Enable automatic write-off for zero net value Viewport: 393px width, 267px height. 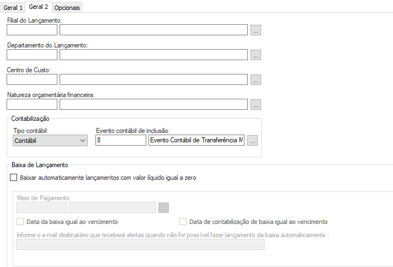(14, 178)
